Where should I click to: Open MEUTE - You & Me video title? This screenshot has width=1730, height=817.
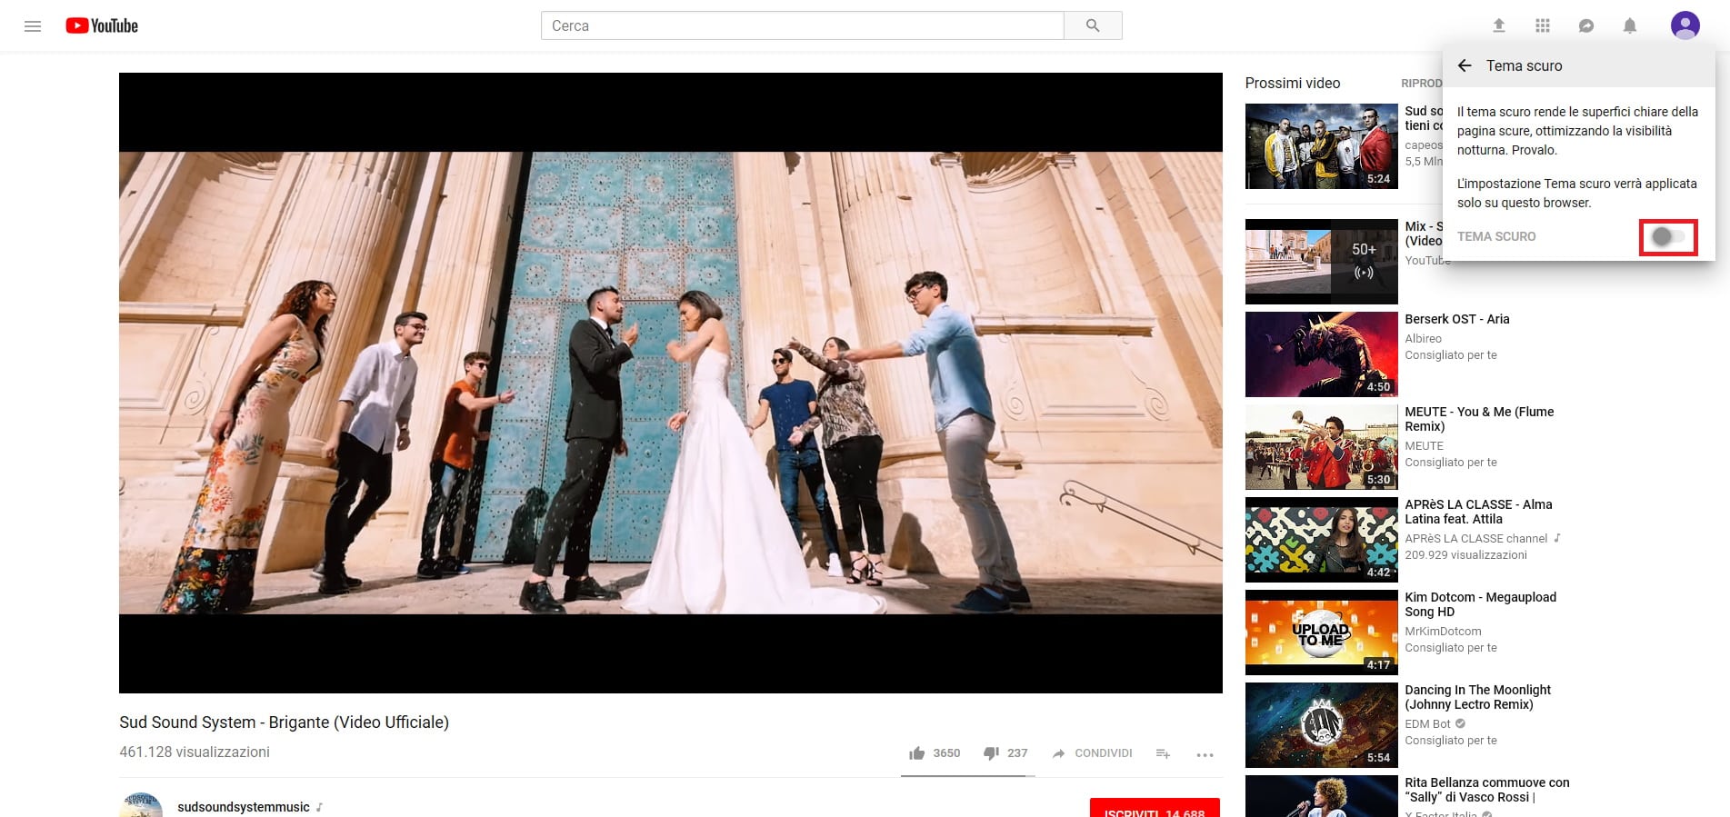point(1479,419)
